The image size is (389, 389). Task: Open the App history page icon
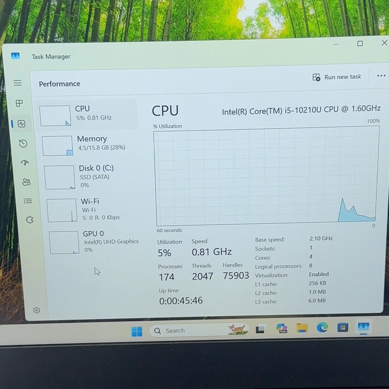(x=23, y=143)
